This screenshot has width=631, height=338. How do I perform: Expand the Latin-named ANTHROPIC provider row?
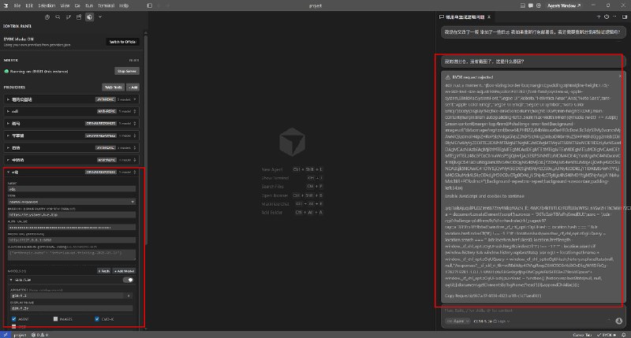(x=72, y=111)
